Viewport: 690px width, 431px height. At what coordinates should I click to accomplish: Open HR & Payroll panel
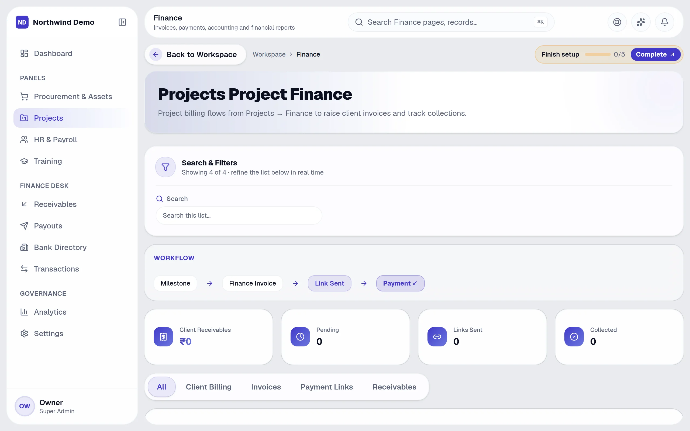click(x=72, y=139)
